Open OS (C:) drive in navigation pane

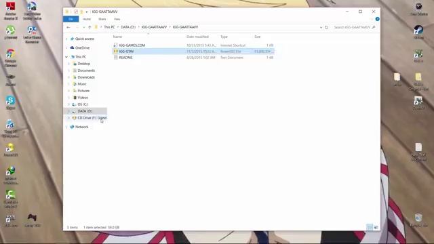point(83,104)
